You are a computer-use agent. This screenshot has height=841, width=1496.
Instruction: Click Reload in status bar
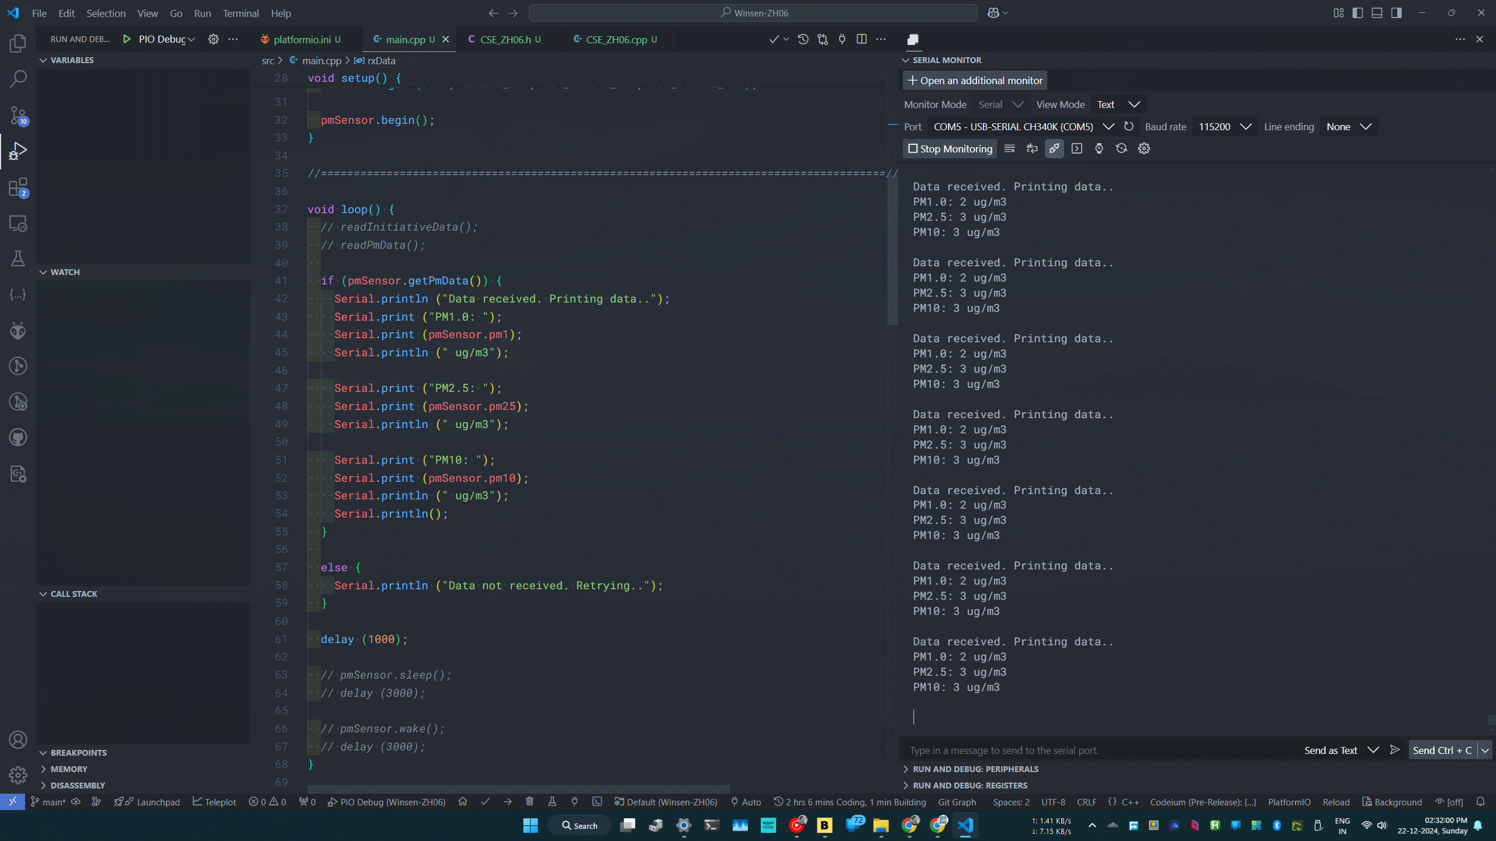click(1336, 802)
